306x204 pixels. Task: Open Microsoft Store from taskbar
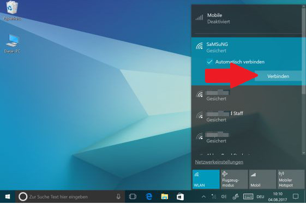(x=180, y=196)
